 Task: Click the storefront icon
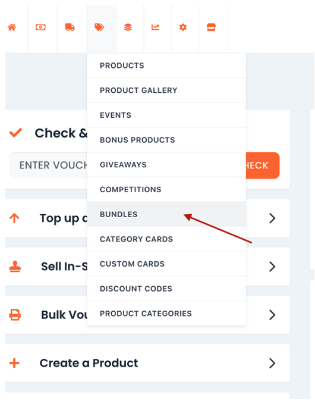[211, 27]
